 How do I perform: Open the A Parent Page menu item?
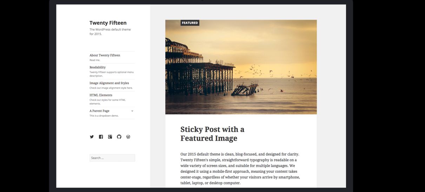(99, 111)
